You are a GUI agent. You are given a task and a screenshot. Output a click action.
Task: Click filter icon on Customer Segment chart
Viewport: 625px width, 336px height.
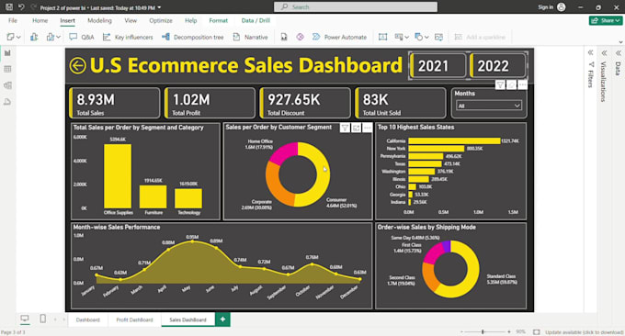346,128
